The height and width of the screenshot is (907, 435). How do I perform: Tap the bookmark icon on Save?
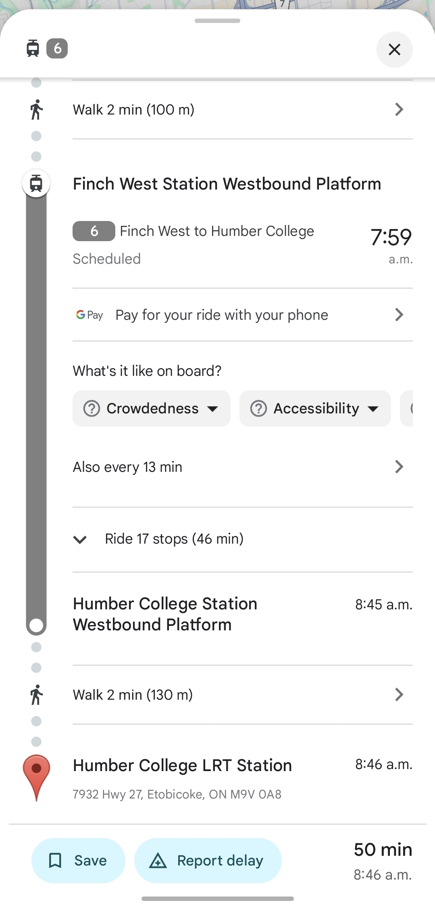(55, 860)
